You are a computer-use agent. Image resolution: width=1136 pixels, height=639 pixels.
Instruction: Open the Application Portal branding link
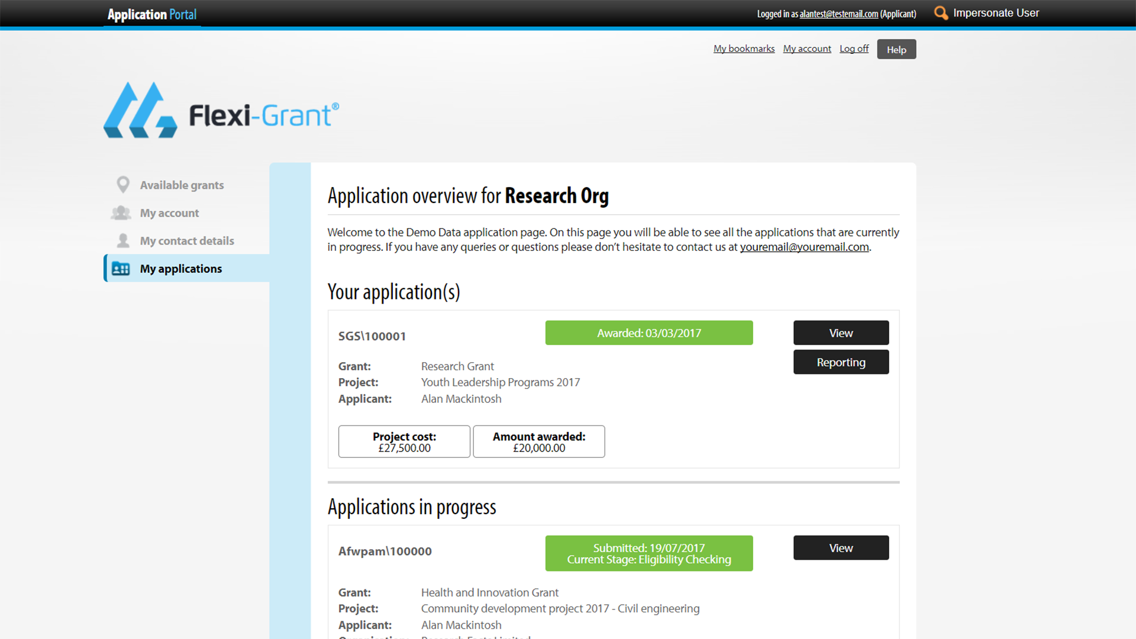(151, 14)
